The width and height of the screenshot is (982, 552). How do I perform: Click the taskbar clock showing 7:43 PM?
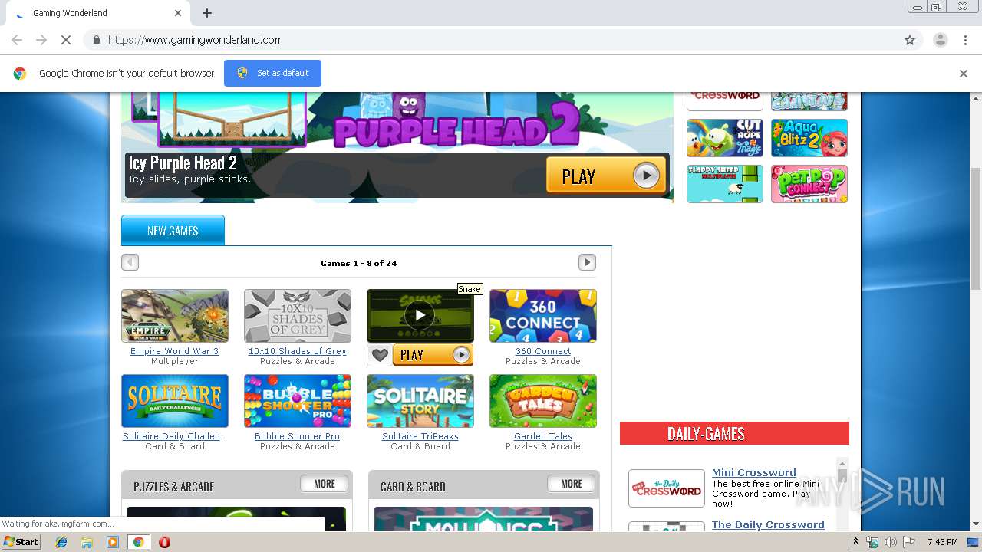click(x=942, y=542)
